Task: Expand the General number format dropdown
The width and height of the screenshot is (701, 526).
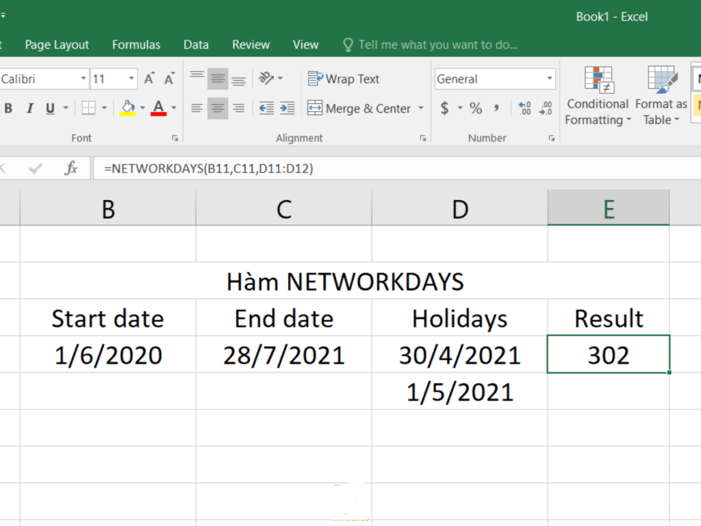Action: [549, 79]
